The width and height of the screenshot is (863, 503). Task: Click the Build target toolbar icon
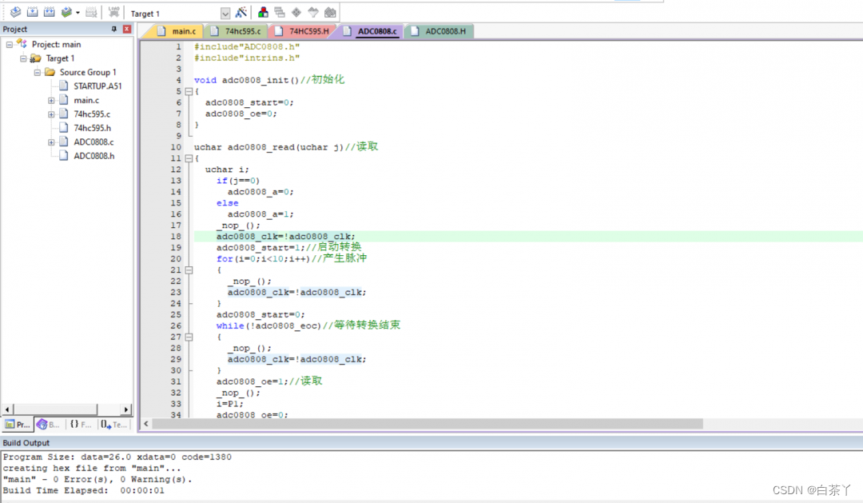click(x=33, y=13)
